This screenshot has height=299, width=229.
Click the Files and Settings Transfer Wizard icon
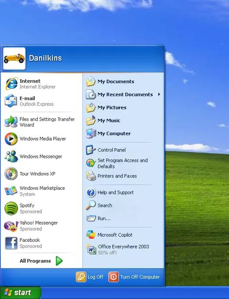tap(11, 122)
